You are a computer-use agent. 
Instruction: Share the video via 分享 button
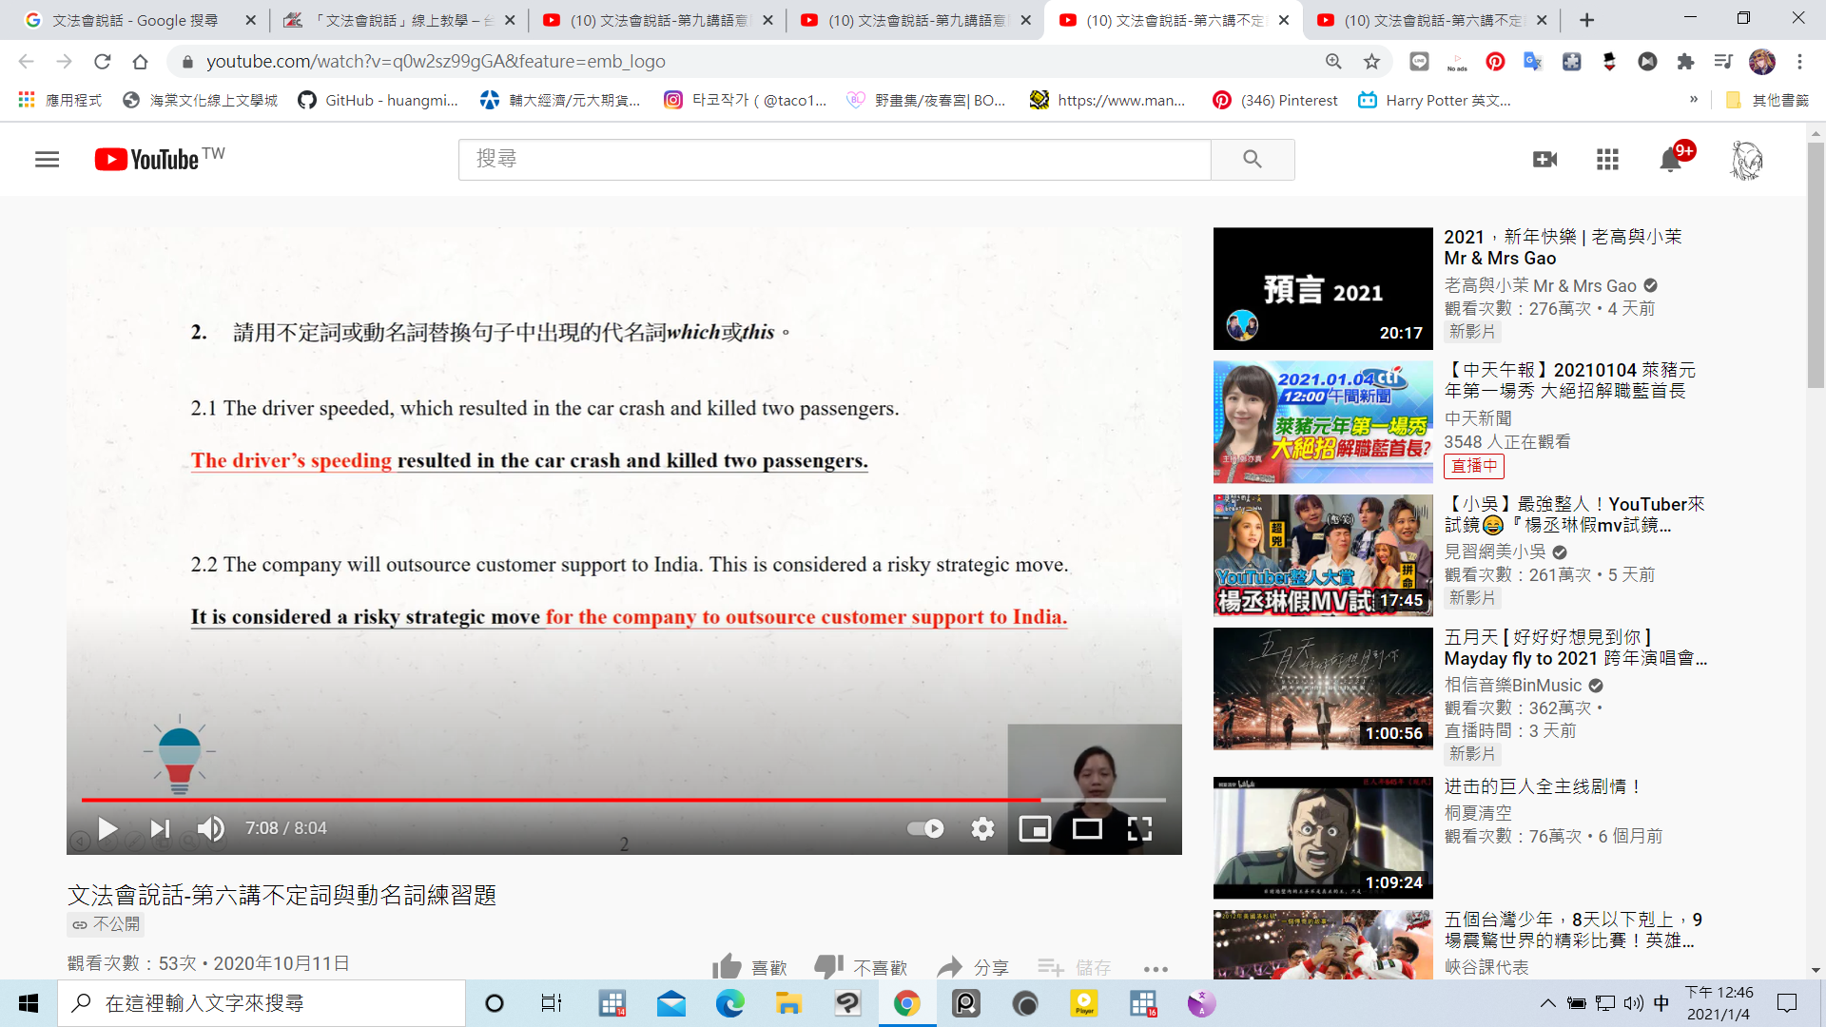click(x=972, y=967)
